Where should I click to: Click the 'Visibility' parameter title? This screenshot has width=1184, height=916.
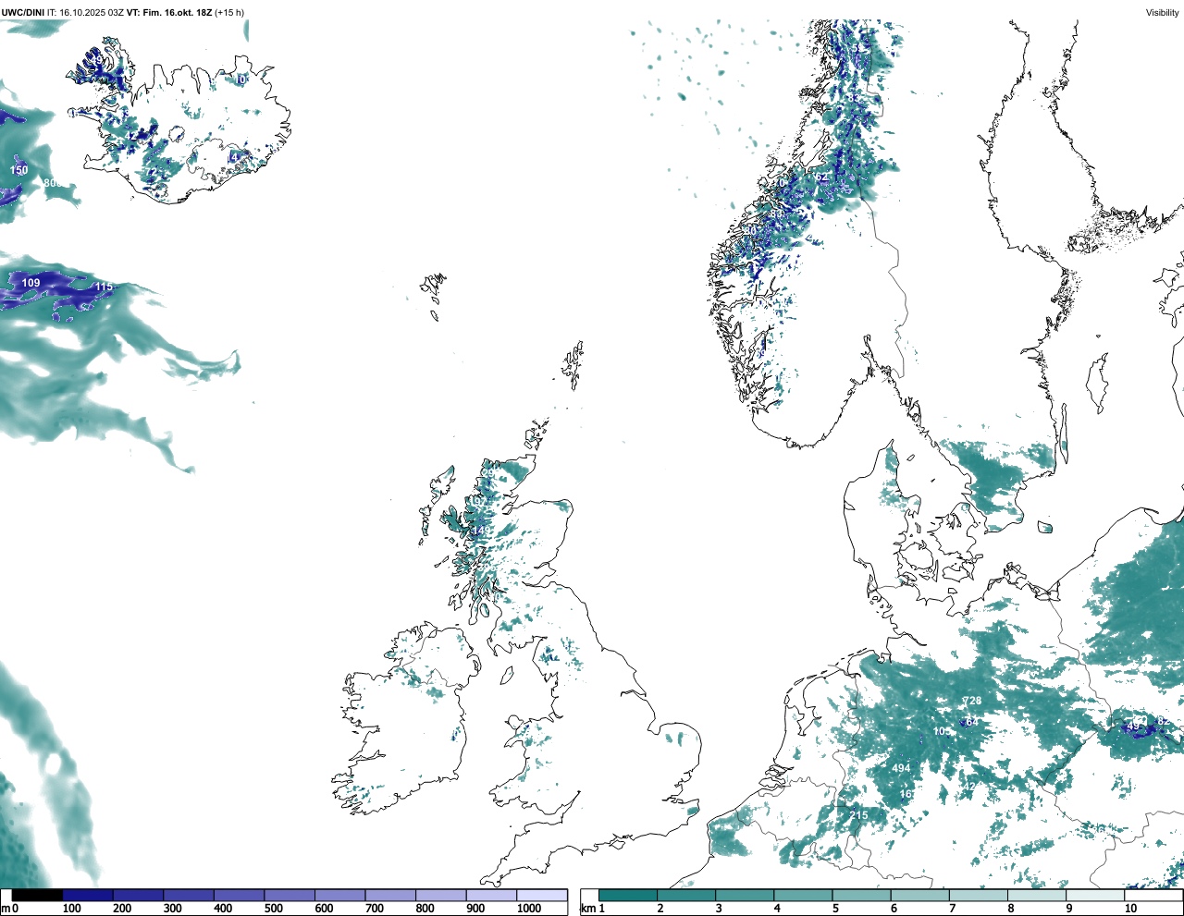coord(1163,12)
